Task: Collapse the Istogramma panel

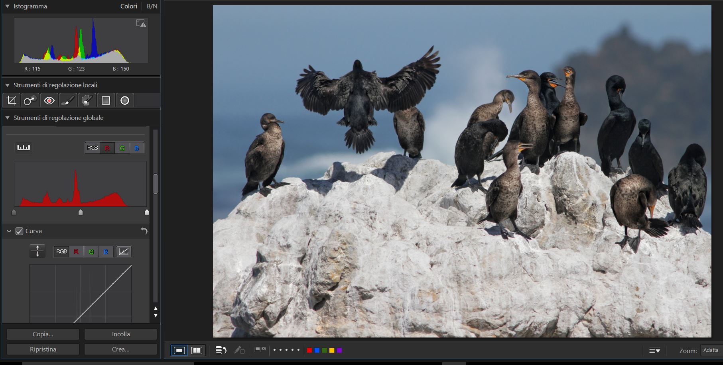Action: point(7,6)
